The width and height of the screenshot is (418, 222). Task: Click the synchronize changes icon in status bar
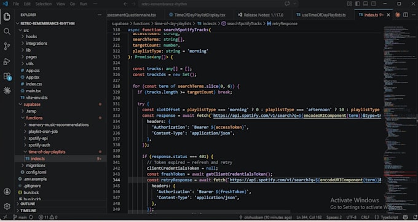coord(31,217)
